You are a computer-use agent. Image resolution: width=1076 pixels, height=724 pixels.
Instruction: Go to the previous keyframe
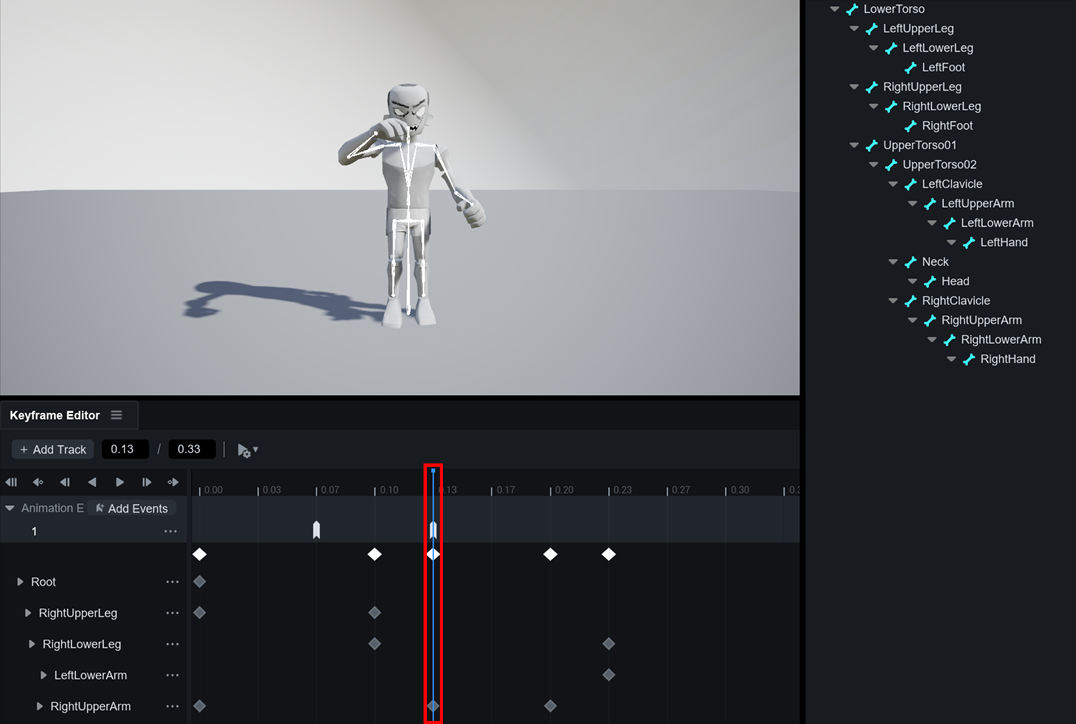point(38,482)
